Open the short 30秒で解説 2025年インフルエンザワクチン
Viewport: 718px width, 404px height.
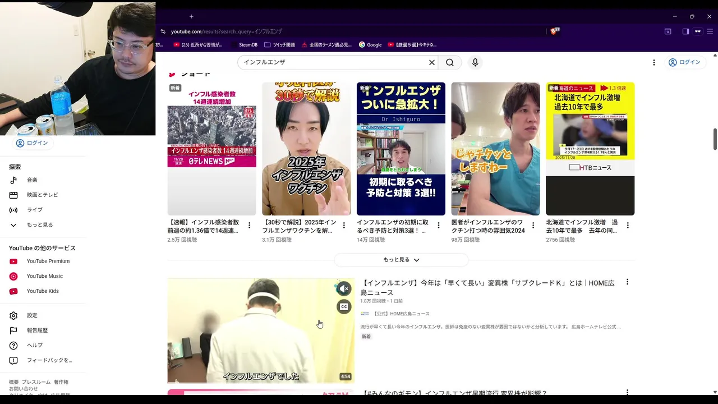coord(306,149)
